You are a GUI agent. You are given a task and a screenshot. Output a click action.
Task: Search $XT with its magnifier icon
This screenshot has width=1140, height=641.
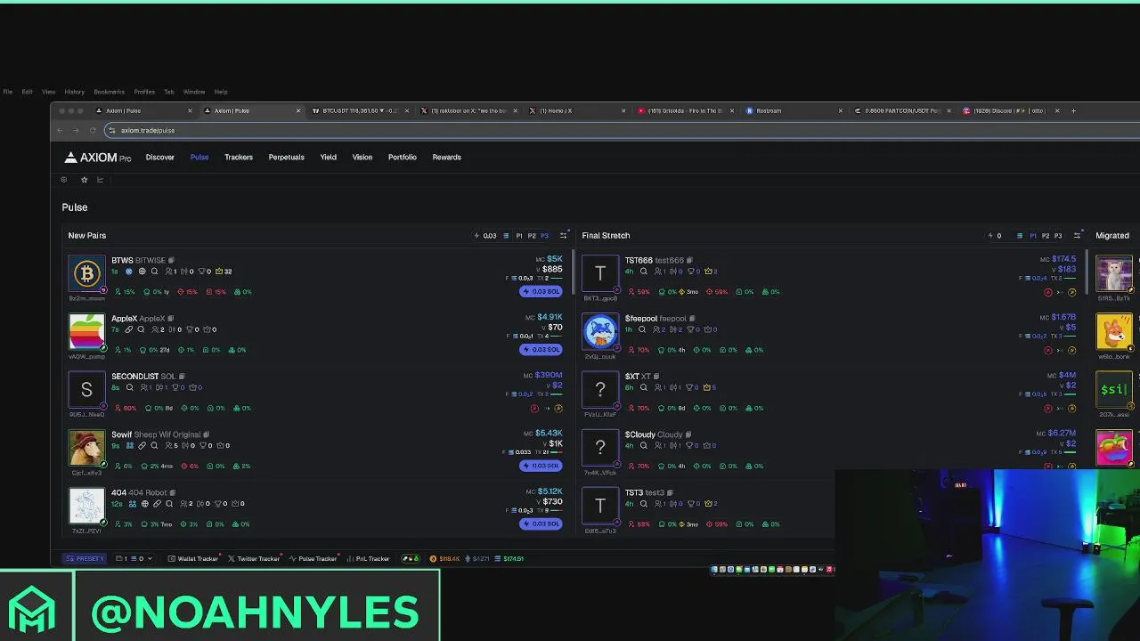(643, 387)
